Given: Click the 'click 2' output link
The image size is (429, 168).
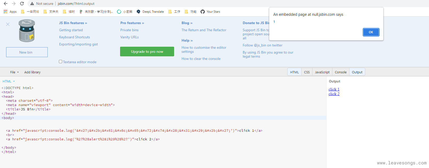Looking at the screenshot, I should tap(334, 94).
